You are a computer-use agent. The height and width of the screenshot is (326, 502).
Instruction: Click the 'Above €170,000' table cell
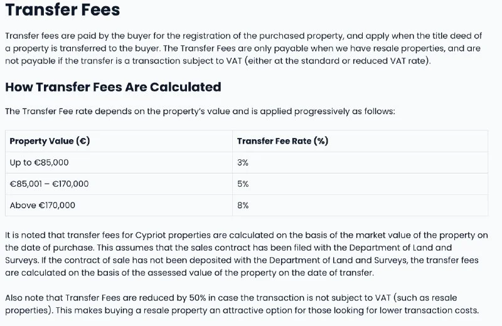[x=42, y=205]
